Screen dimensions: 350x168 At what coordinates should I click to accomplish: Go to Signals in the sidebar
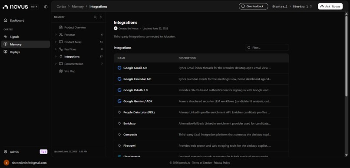(26, 36)
